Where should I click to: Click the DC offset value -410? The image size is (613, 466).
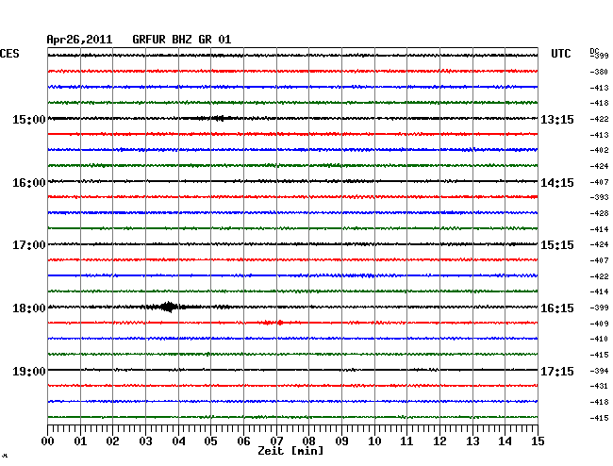click(x=599, y=339)
